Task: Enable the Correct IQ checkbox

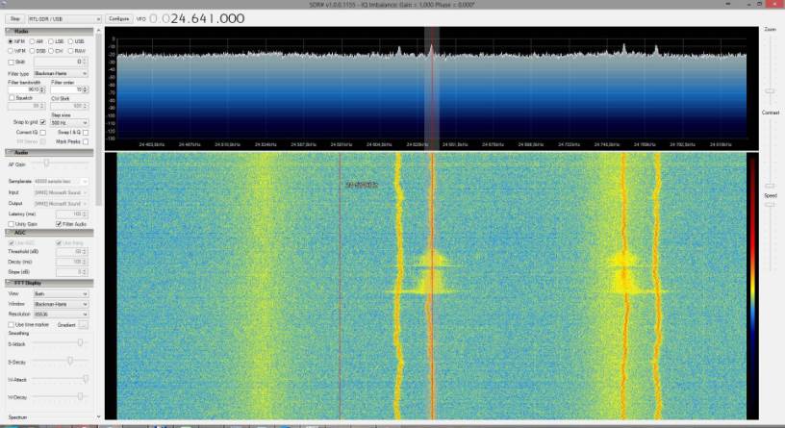Action: 42,133
